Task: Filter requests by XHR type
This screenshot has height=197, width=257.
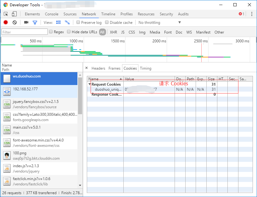Action: [x=114, y=32]
